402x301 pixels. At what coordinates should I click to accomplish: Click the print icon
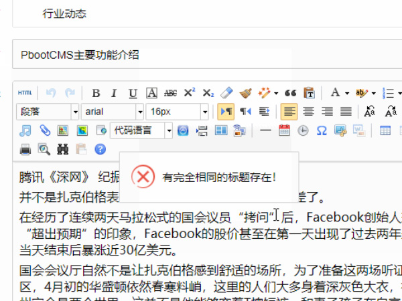[25, 149]
